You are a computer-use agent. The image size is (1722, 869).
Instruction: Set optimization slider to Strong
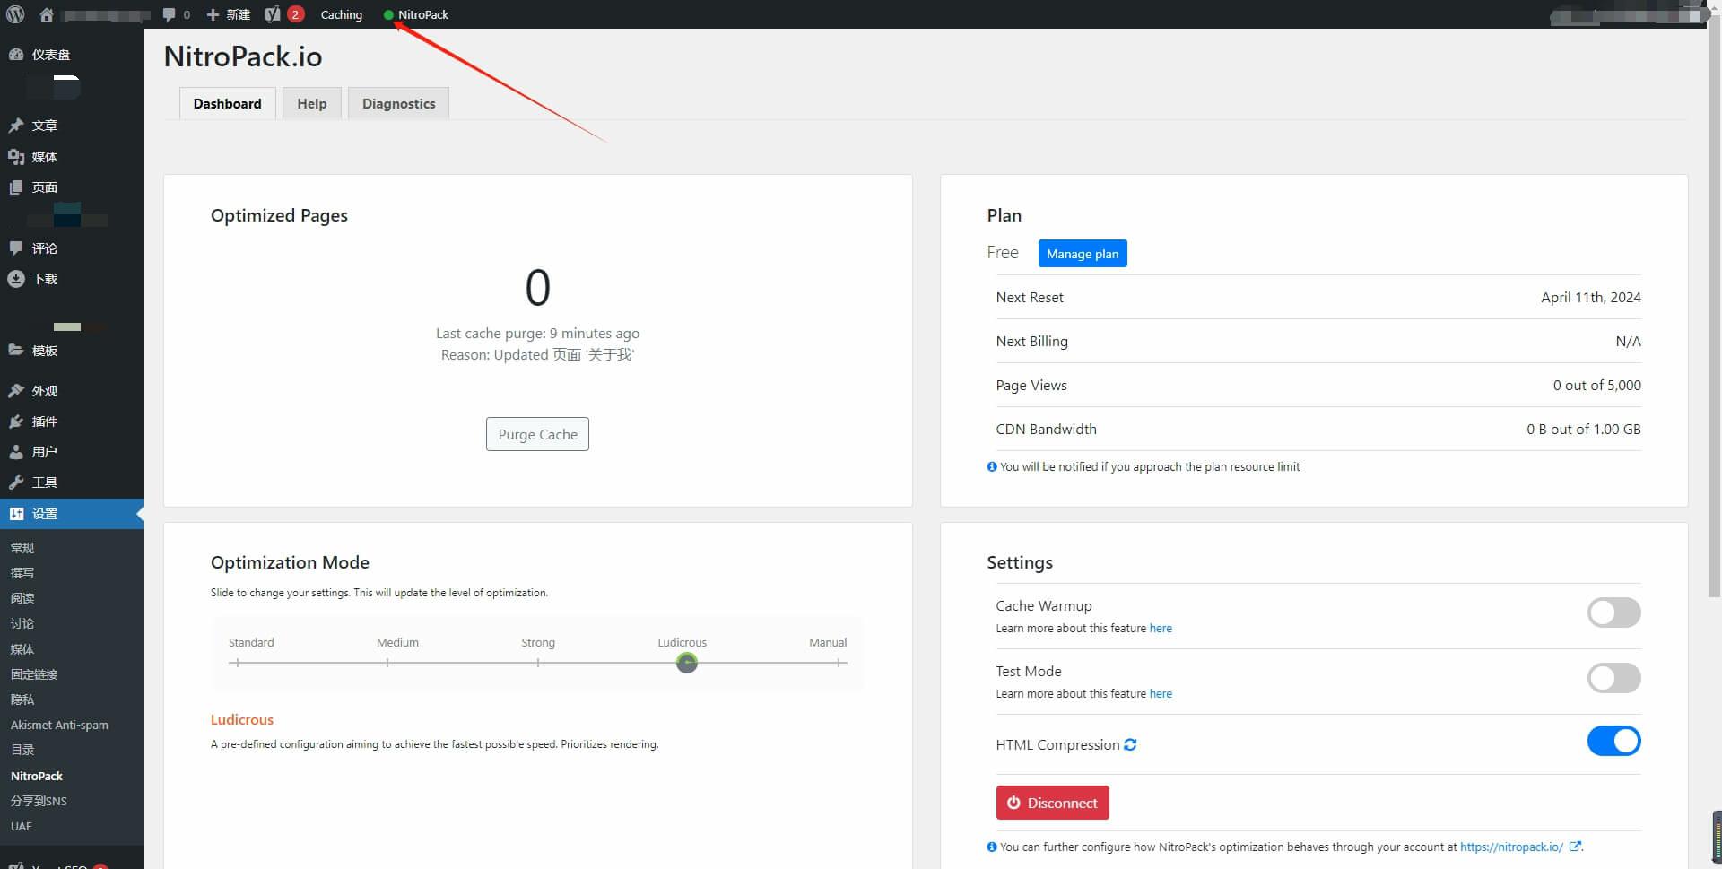pyautogui.click(x=538, y=663)
